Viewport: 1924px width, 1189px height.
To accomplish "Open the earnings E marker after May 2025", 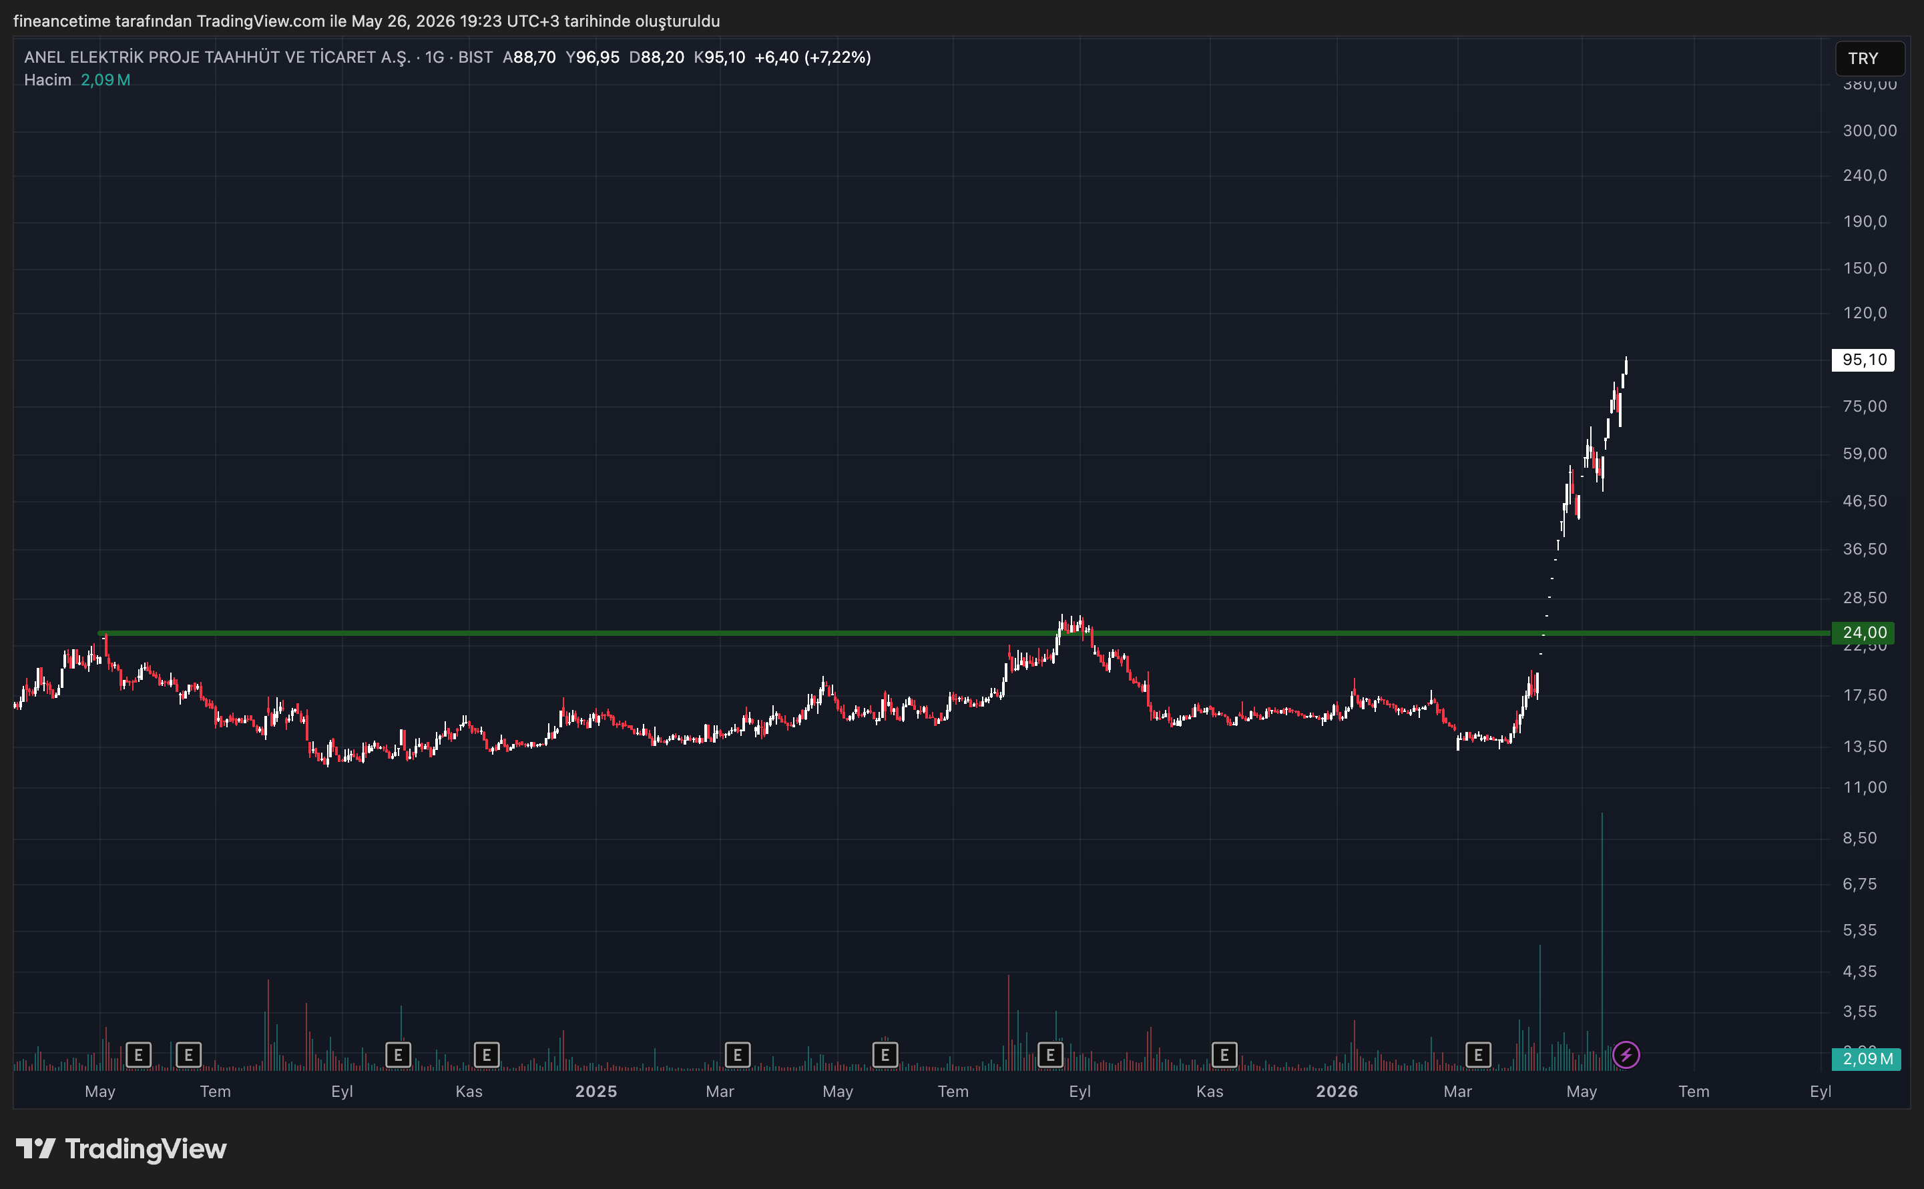I will click(885, 1054).
